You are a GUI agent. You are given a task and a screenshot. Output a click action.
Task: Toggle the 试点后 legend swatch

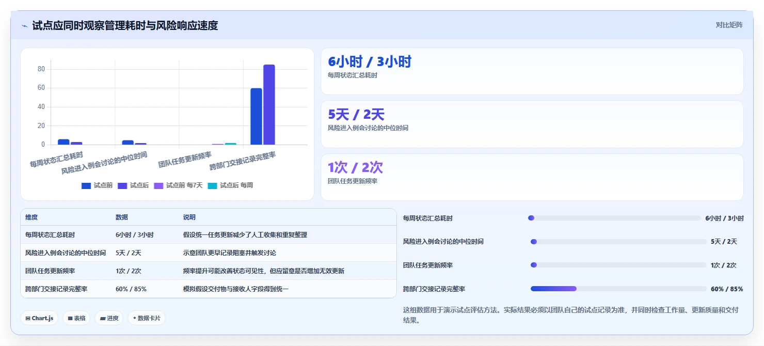122,185
